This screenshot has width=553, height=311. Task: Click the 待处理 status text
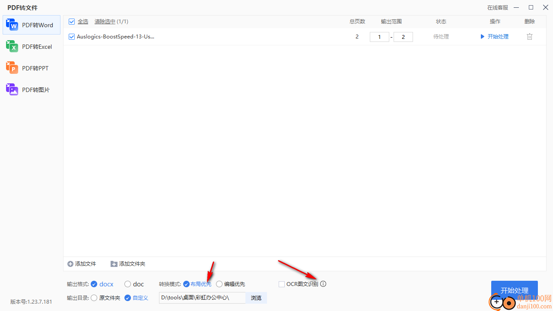click(441, 37)
